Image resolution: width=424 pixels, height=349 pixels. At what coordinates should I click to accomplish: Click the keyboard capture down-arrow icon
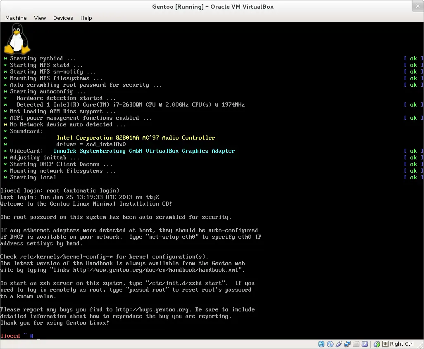(385, 344)
